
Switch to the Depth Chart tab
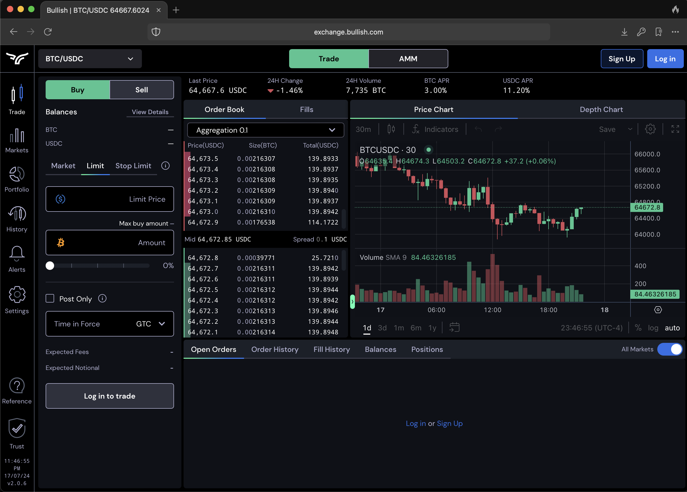coord(601,110)
